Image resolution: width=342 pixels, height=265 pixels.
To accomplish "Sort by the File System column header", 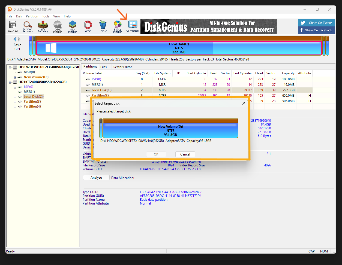I will pyautogui.click(x=162, y=73).
